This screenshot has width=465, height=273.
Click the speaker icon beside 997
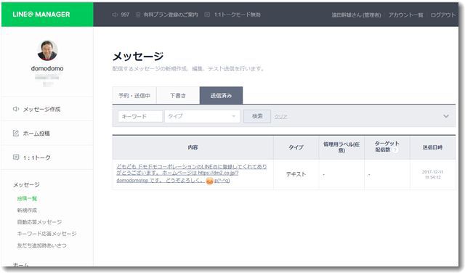115,15
